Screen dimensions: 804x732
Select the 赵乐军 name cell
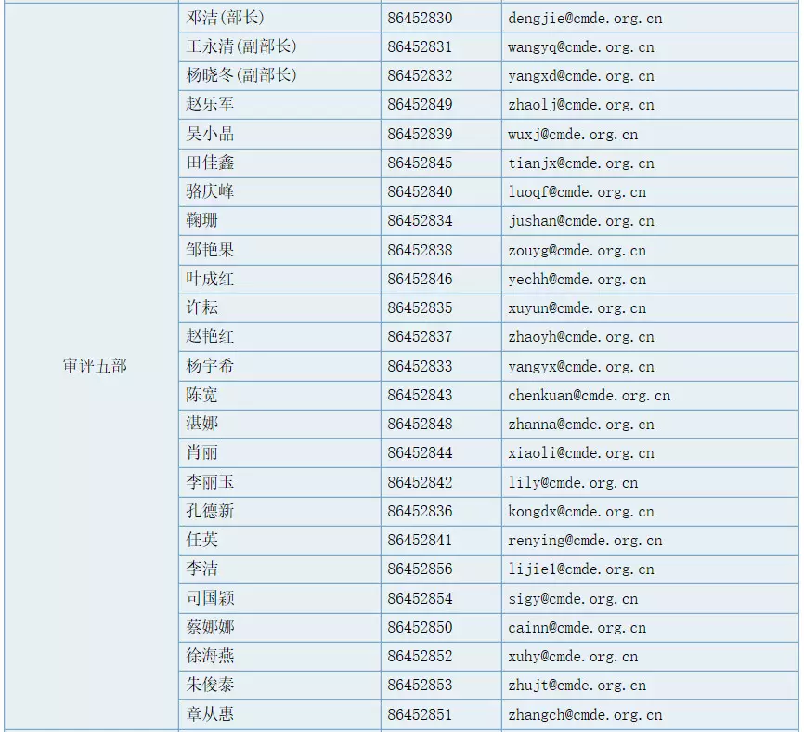pos(280,105)
